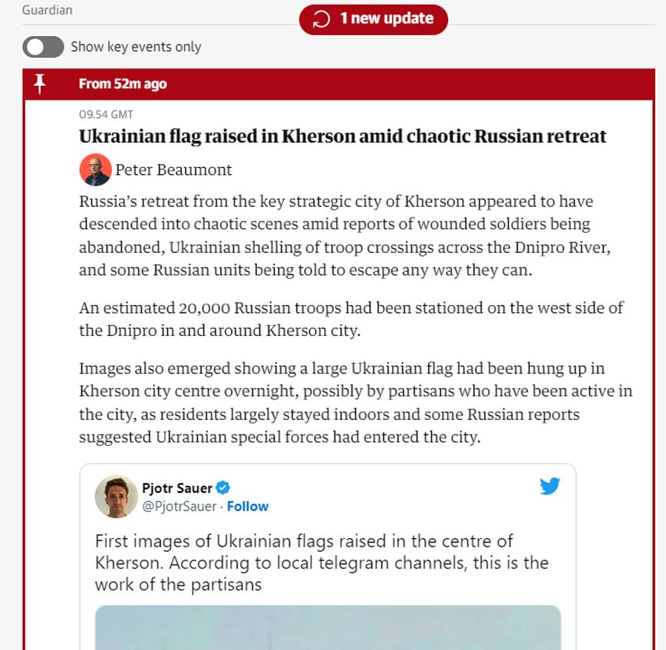Click Peter Beaumont's profile photo
This screenshot has width=666, height=650.
click(x=95, y=169)
